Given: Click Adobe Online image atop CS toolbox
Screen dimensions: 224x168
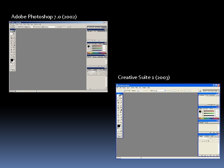Looking at the screenshot, I should 120,96.
